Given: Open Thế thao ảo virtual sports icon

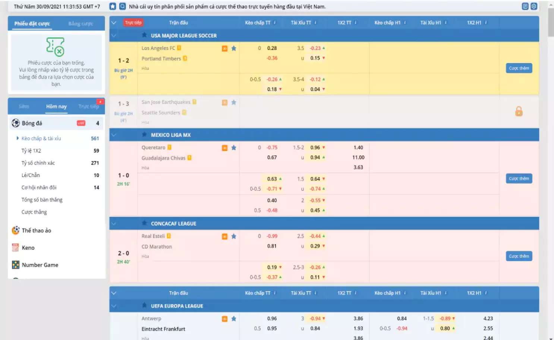Looking at the screenshot, I should (x=15, y=230).
